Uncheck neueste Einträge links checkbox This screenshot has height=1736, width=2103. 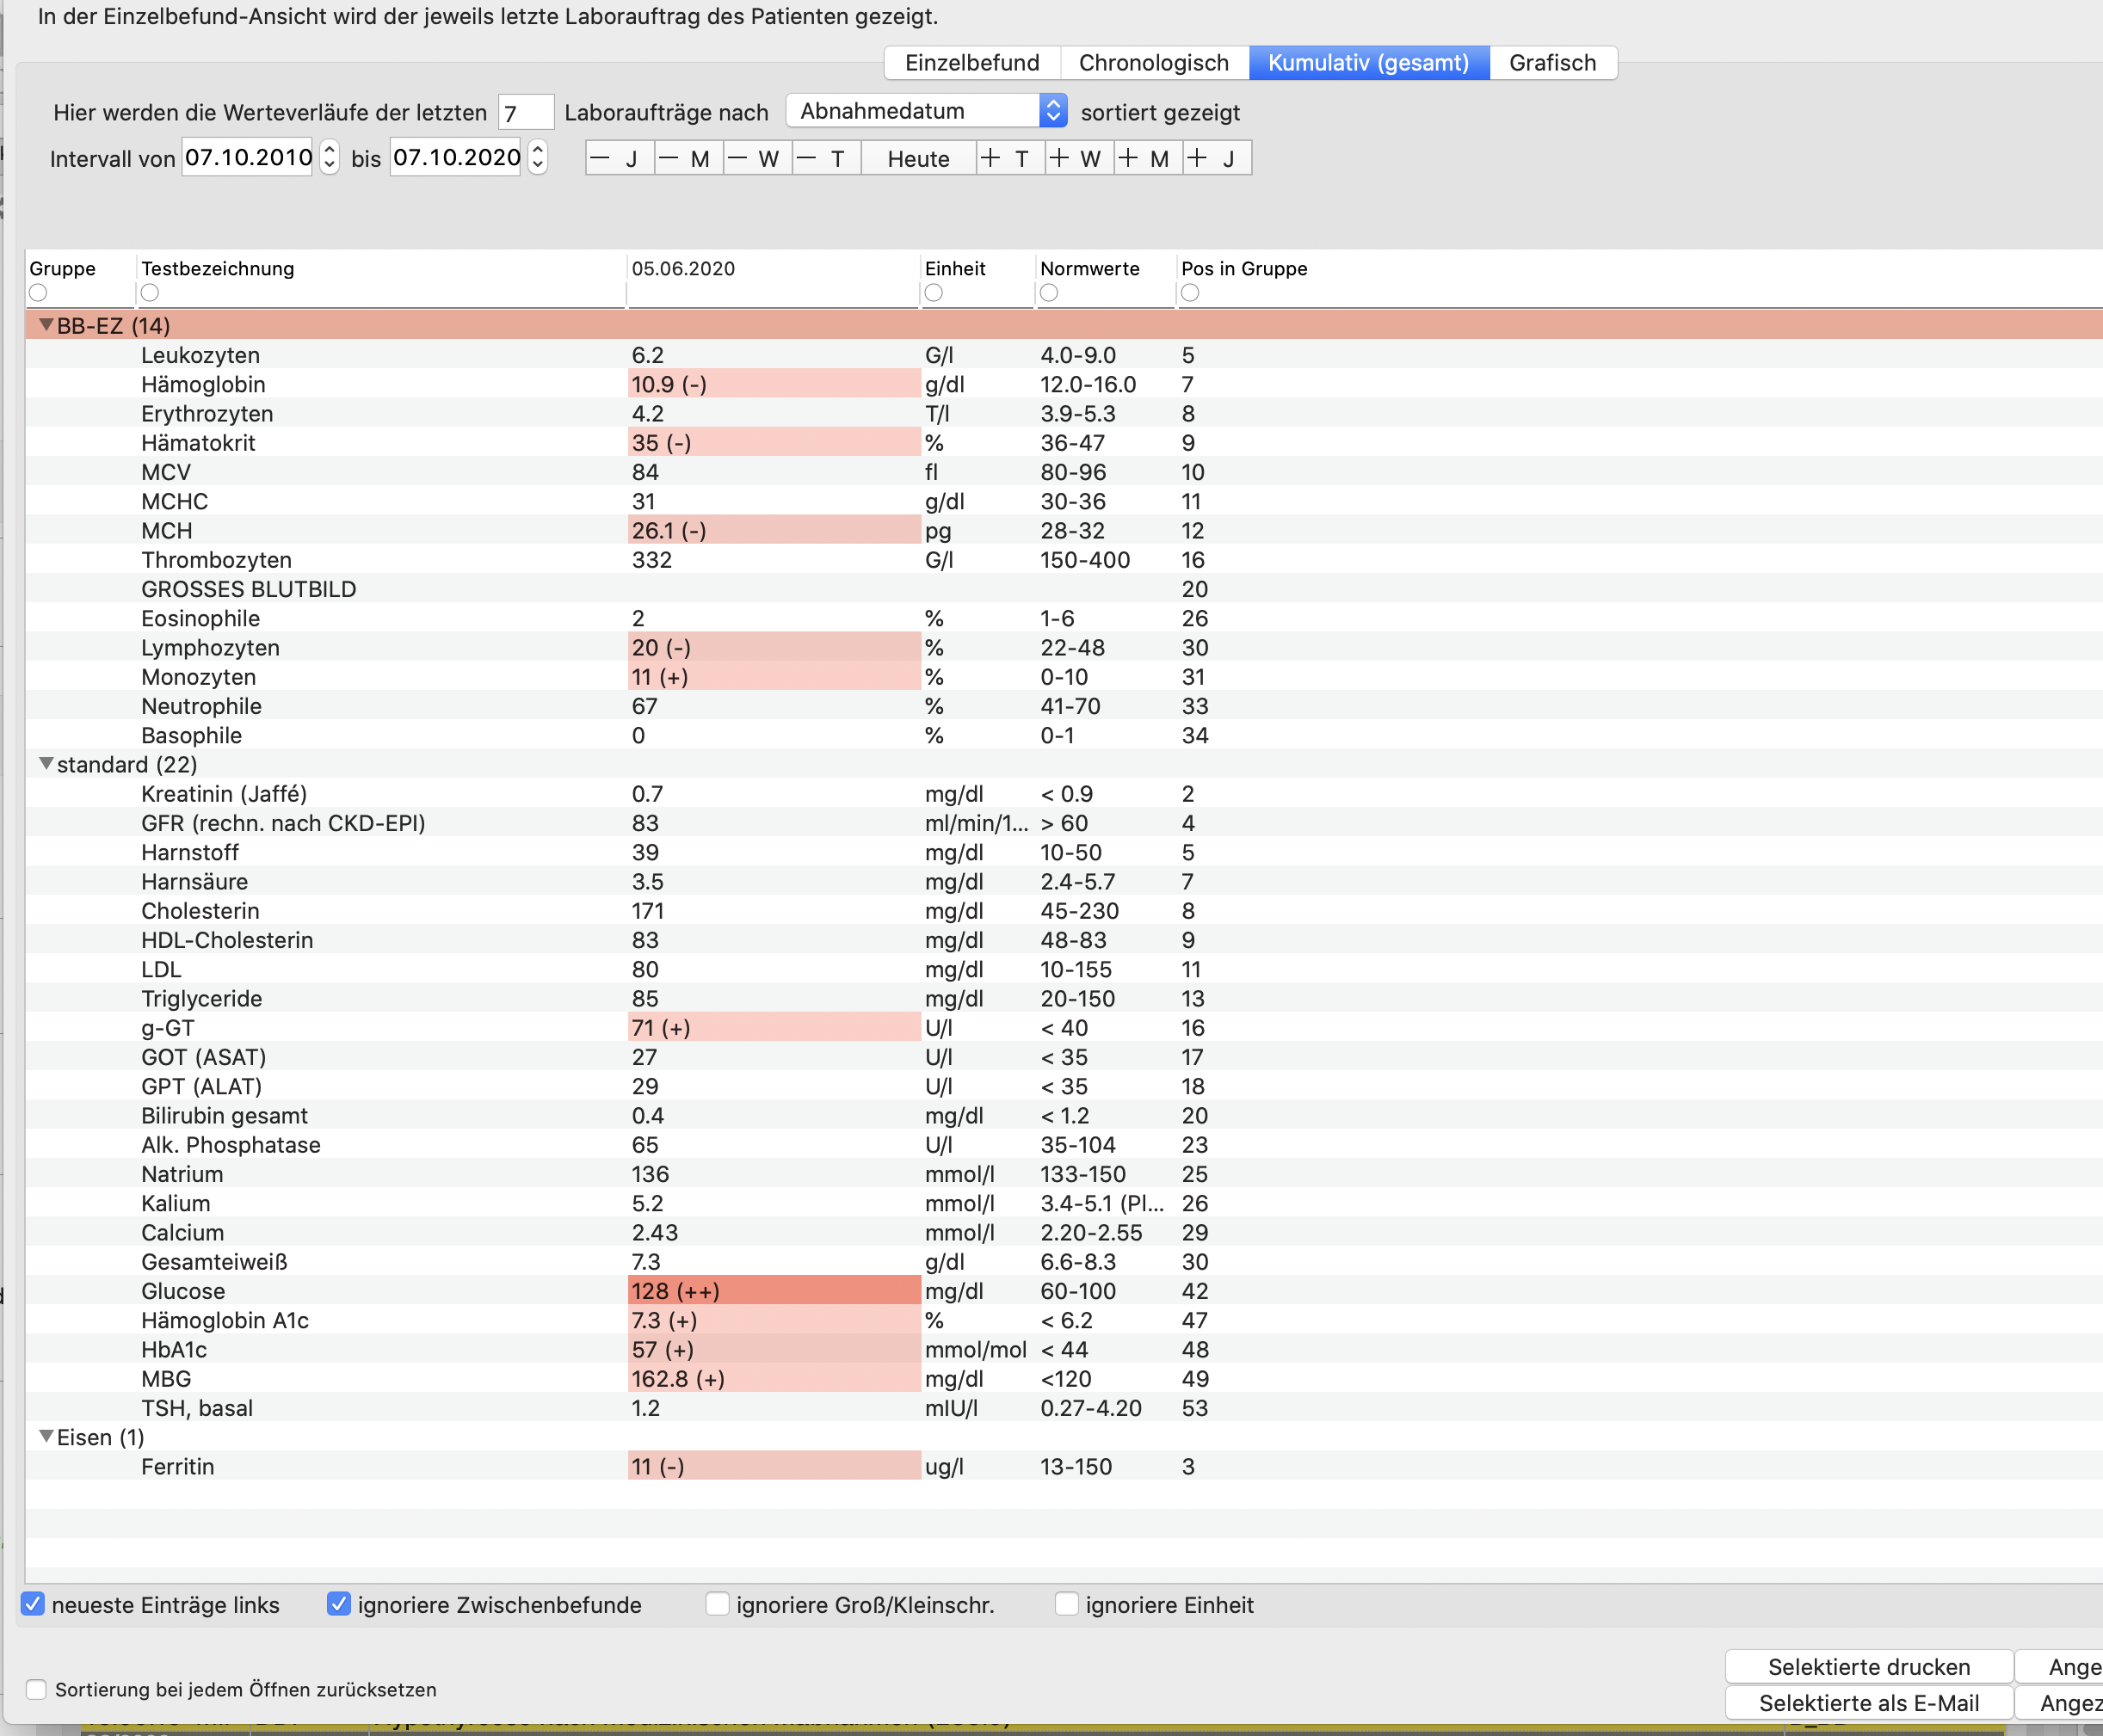pyautogui.click(x=33, y=1604)
